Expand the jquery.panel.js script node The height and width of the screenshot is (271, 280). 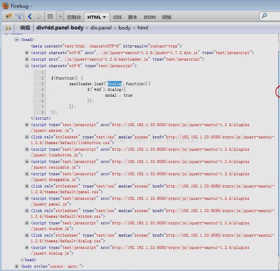[27, 199]
